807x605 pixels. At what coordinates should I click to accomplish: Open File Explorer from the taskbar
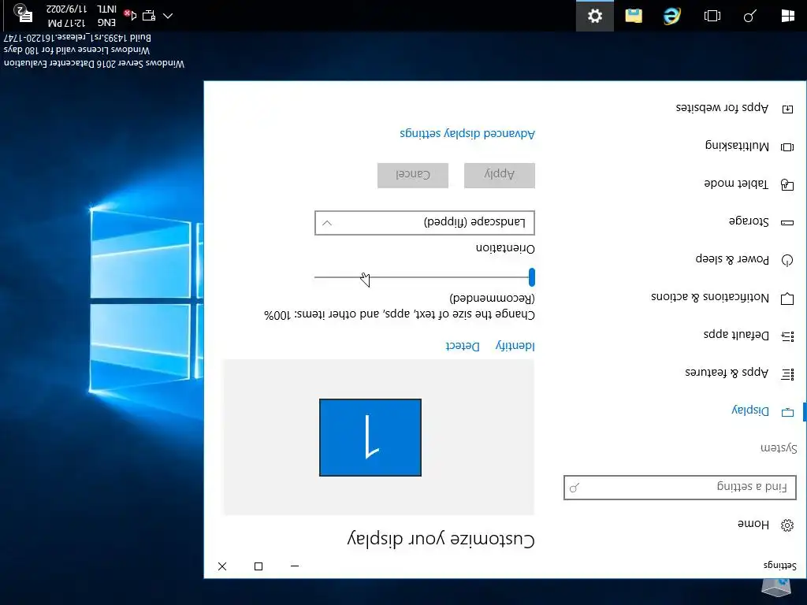coord(634,16)
